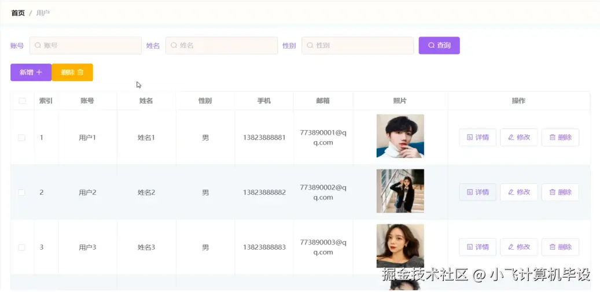This screenshot has width=600, height=292.
Task: Click the 照片 column header
Action: pyautogui.click(x=400, y=101)
